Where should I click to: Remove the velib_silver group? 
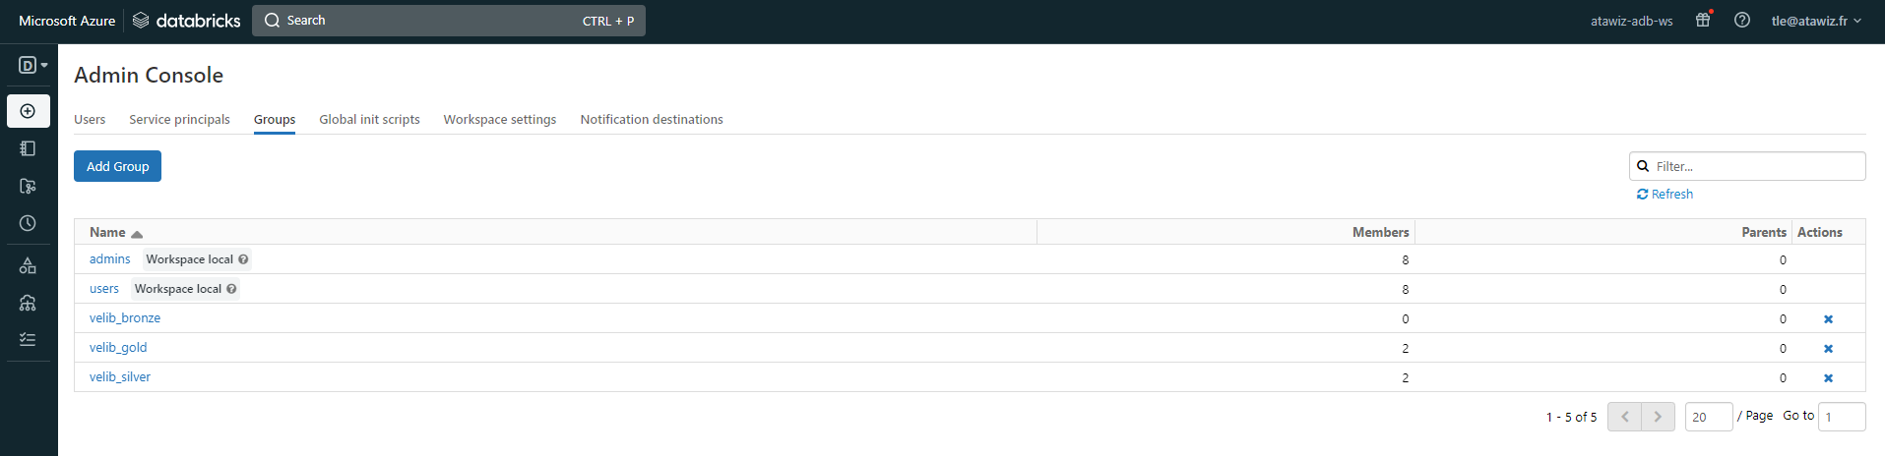click(1828, 378)
